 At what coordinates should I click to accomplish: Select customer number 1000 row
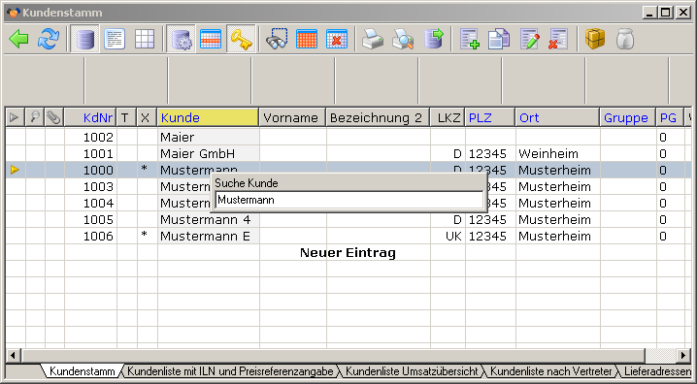348,170
